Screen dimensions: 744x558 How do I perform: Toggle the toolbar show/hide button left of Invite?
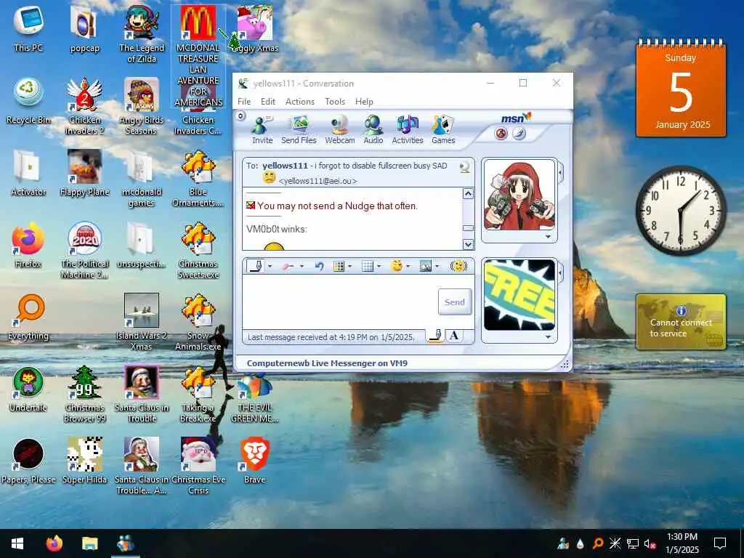click(x=240, y=116)
